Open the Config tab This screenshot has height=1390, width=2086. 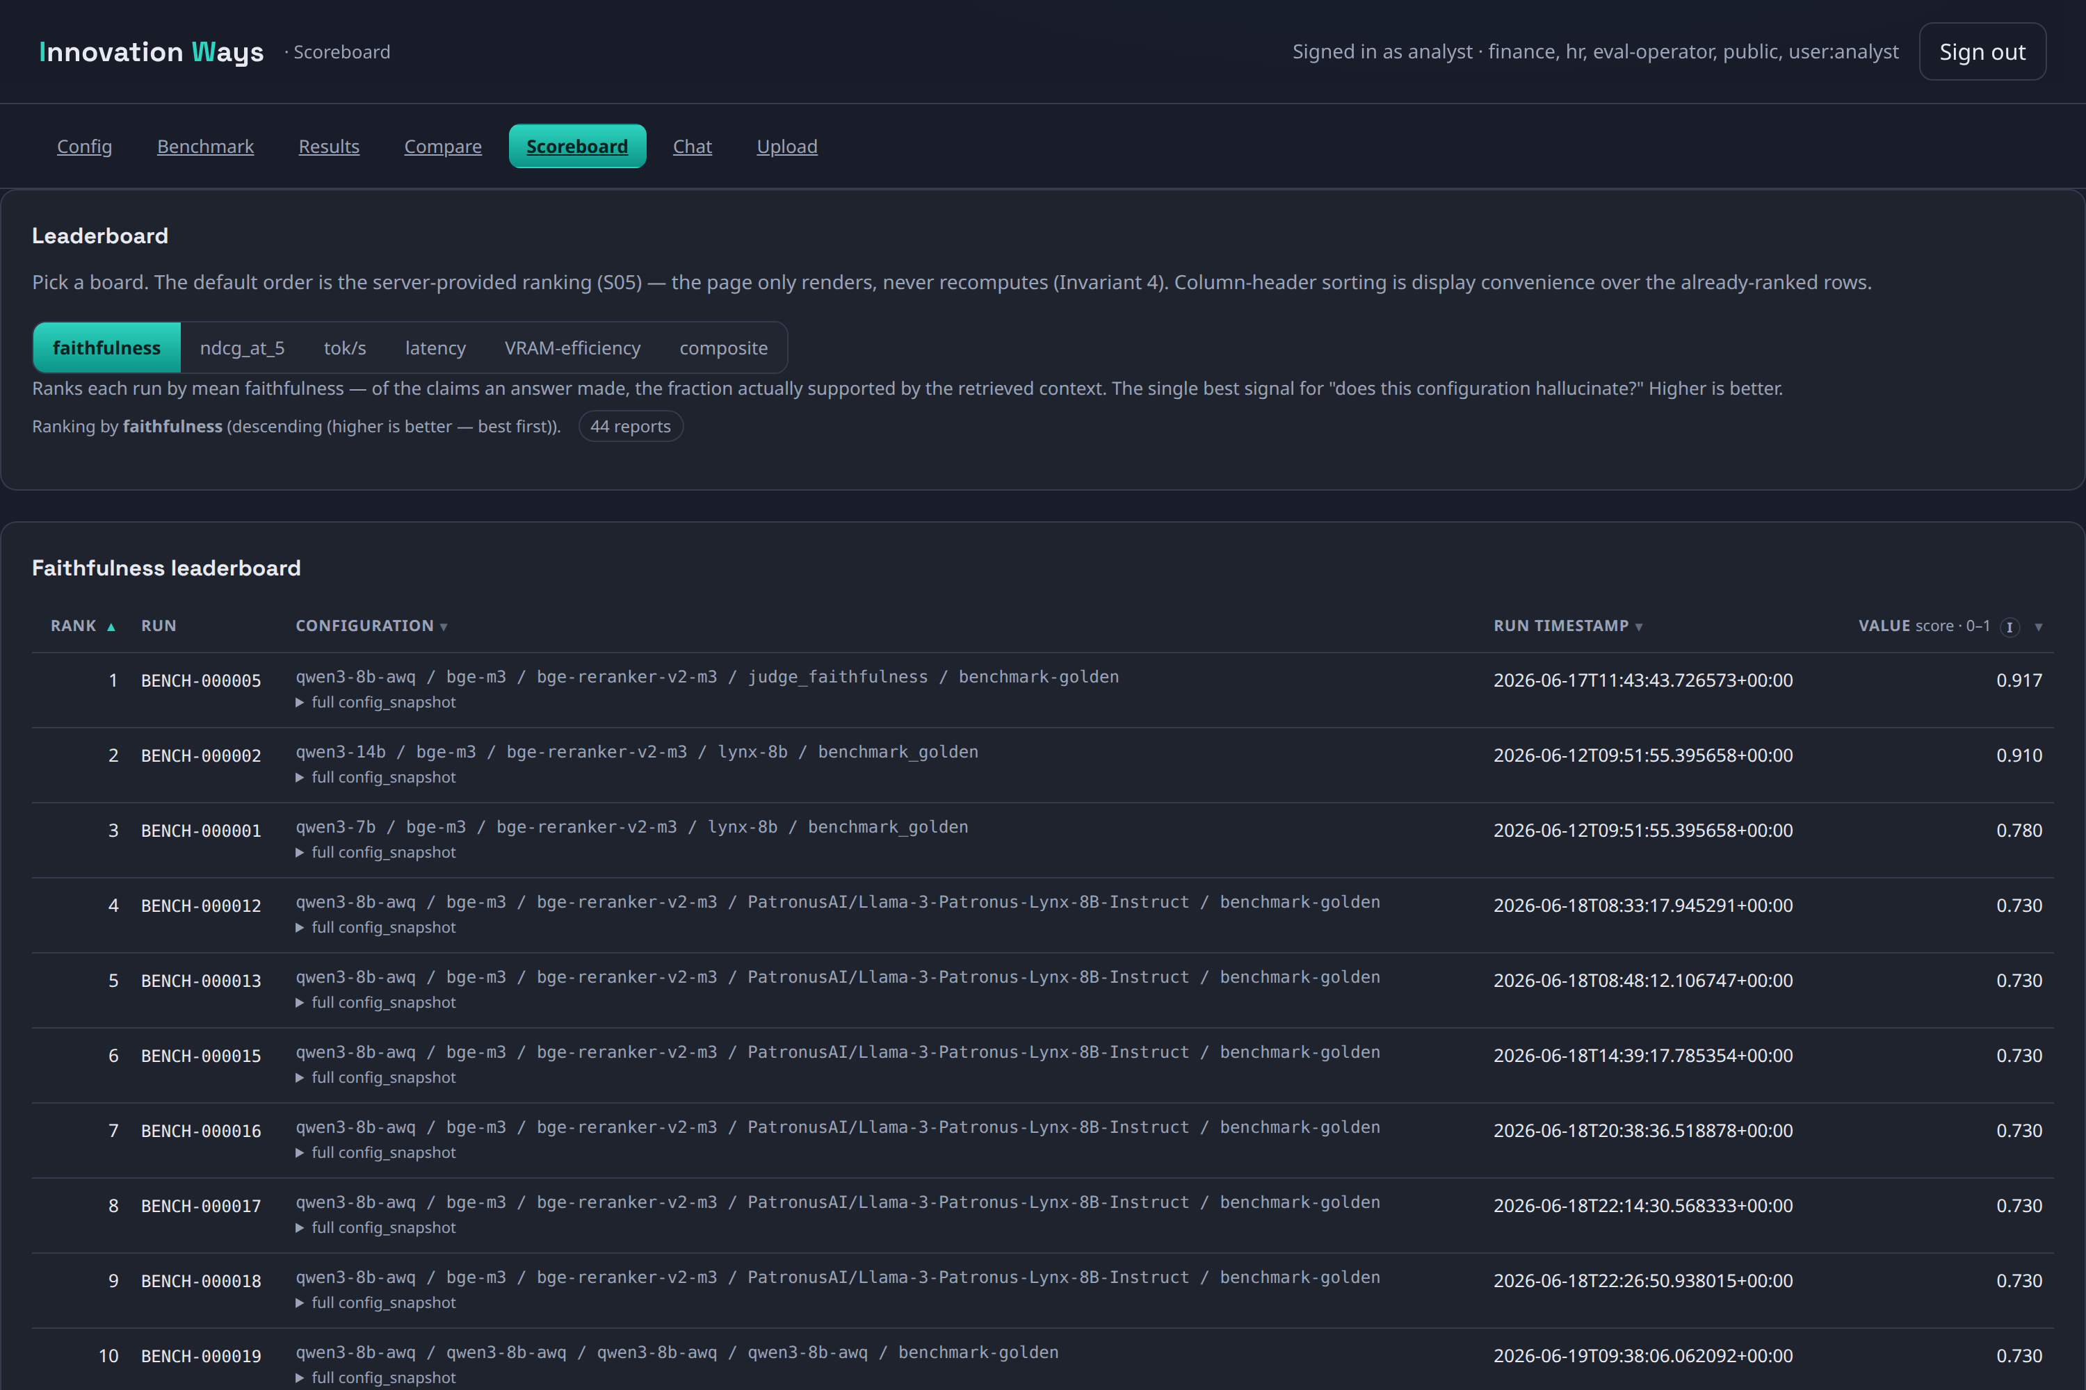tap(84, 146)
